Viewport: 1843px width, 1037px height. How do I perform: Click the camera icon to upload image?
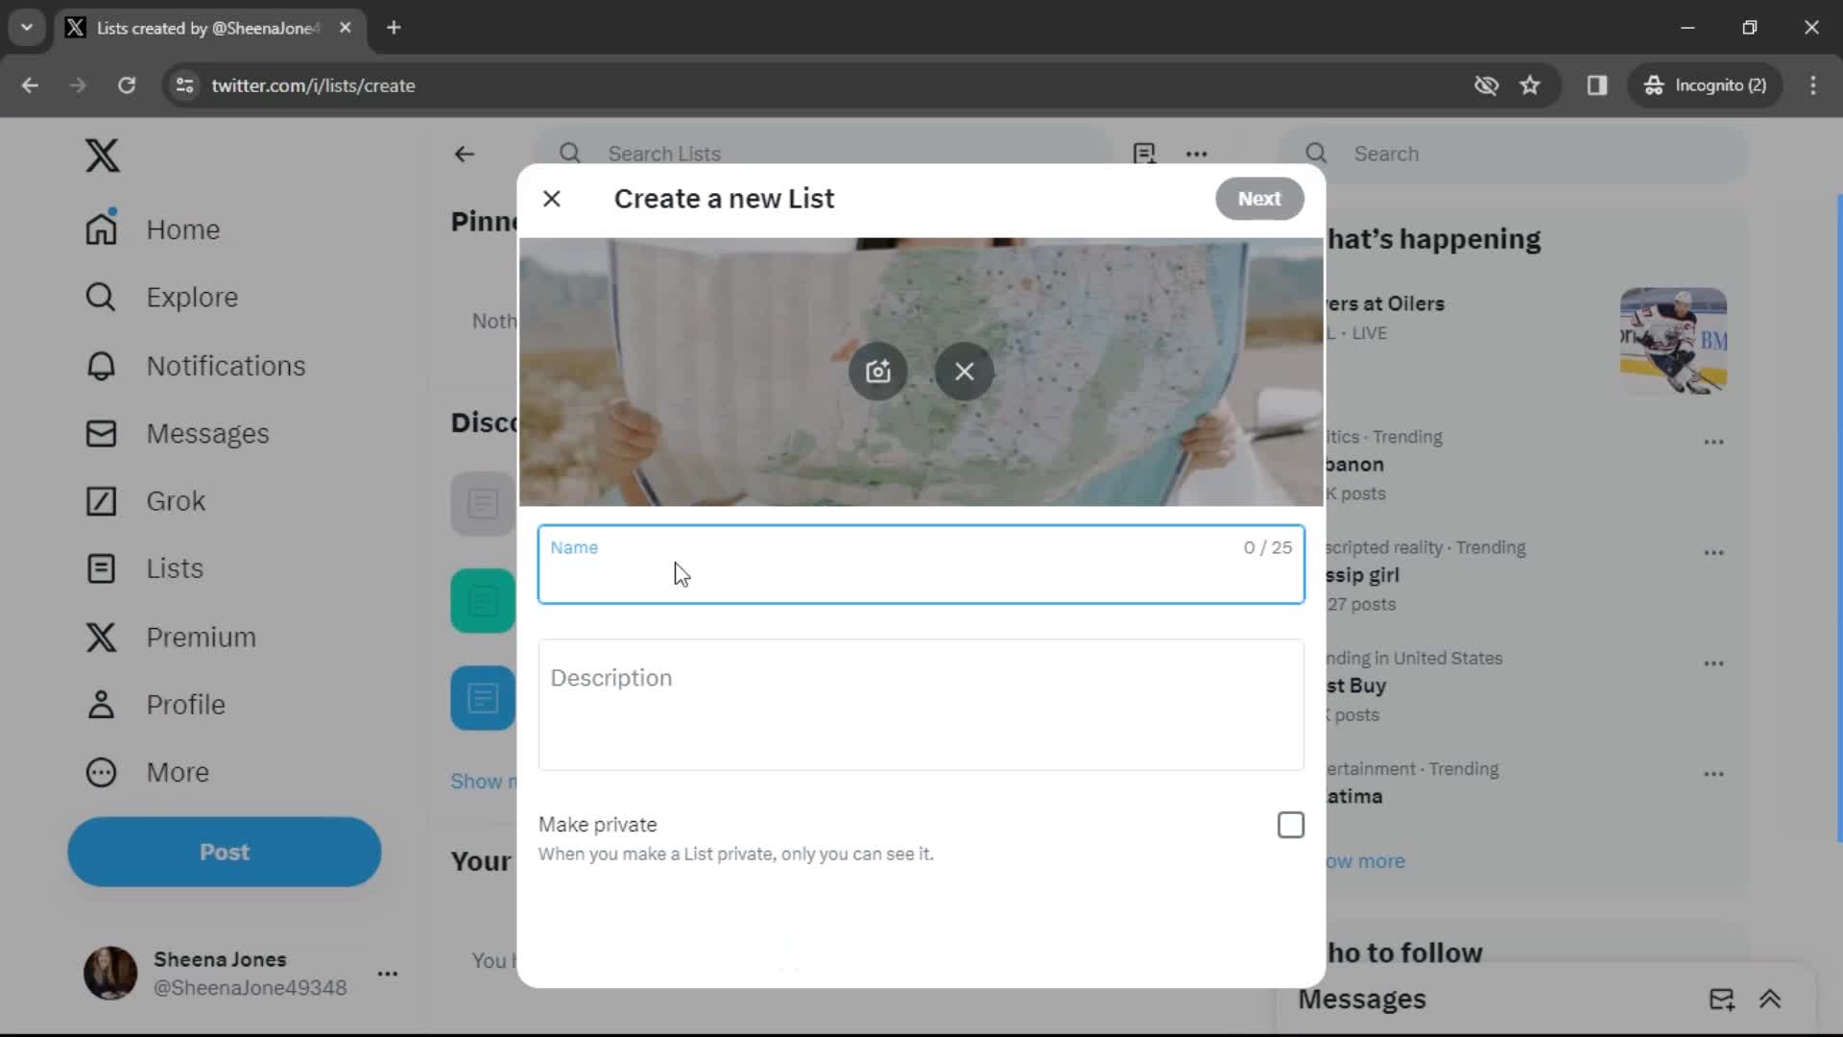coord(878,371)
